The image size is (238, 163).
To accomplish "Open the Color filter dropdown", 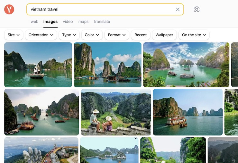I will (92, 35).
